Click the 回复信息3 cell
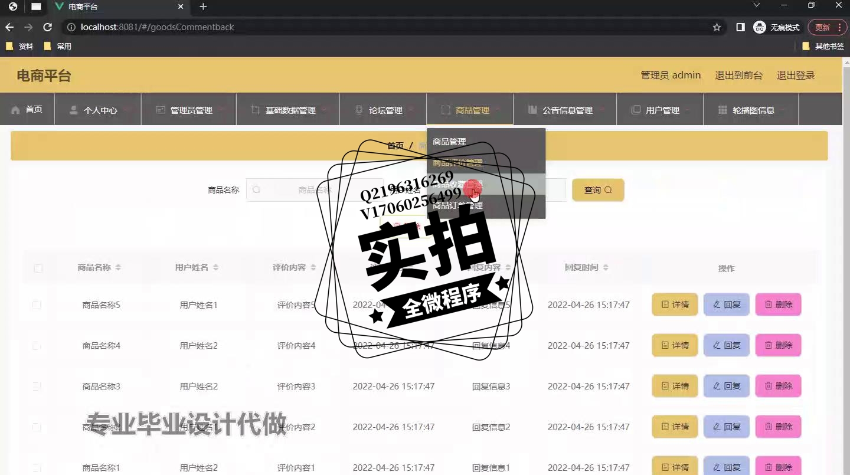The image size is (850, 475). (x=491, y=386)
